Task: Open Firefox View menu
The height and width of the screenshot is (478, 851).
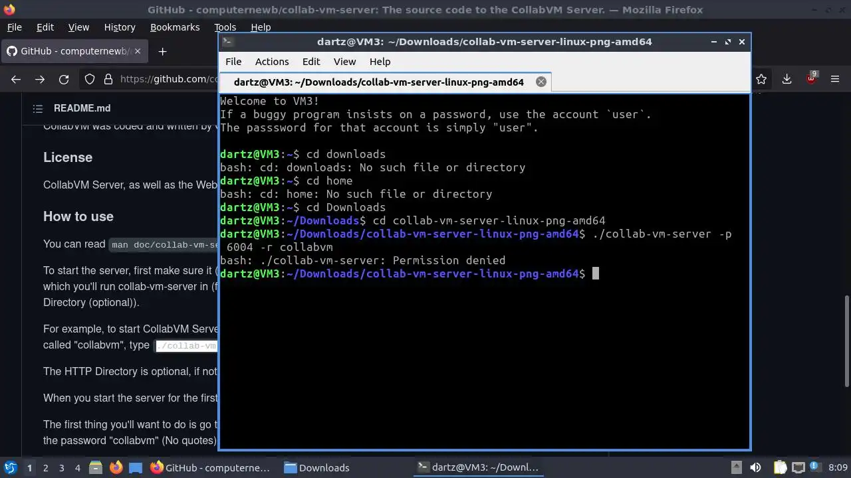Action: click(x=78, y=27)
